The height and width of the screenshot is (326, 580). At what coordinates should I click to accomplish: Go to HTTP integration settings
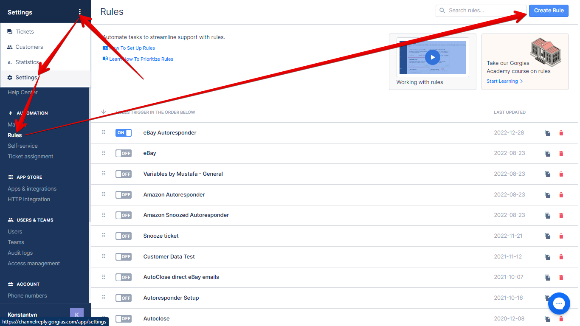coord(29,199)
